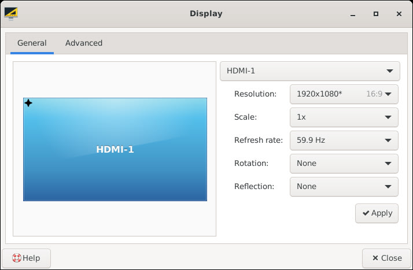Open the HDMI-1 output dropdown
This screenshot has height=270, width=413.
pyautogui.click(x=310, y=71)
